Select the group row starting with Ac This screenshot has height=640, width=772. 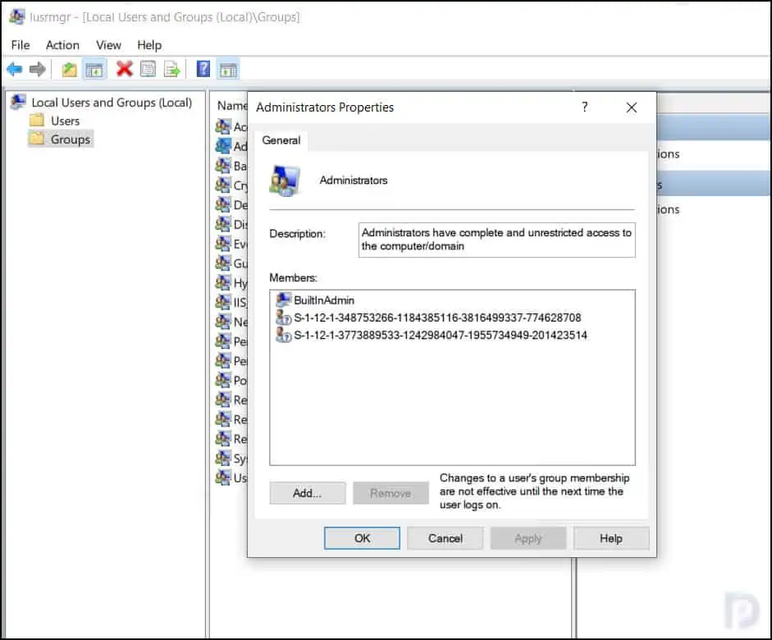pyautogui.click(x=231, y=127)
